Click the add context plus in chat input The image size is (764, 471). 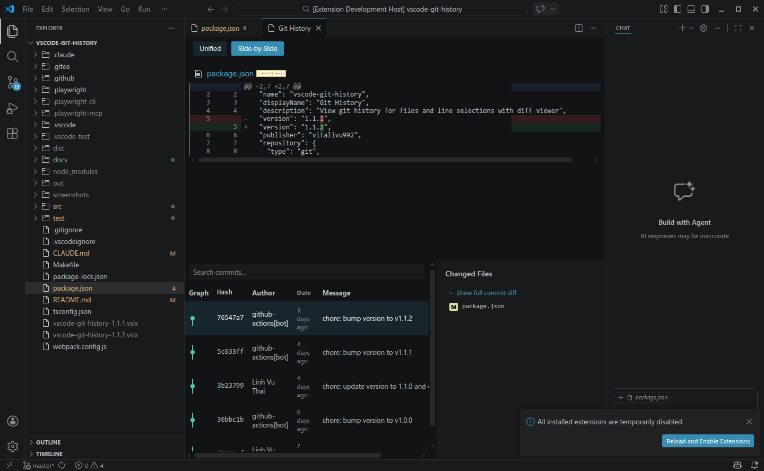621,397
